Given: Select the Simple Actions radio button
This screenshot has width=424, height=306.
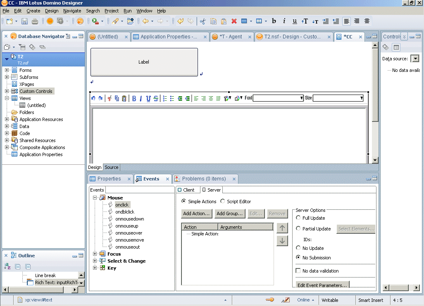Looking at the screenshot, I should 183,201.
